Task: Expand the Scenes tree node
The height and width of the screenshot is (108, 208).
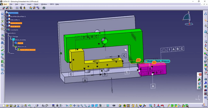Action: coord(9,53)
